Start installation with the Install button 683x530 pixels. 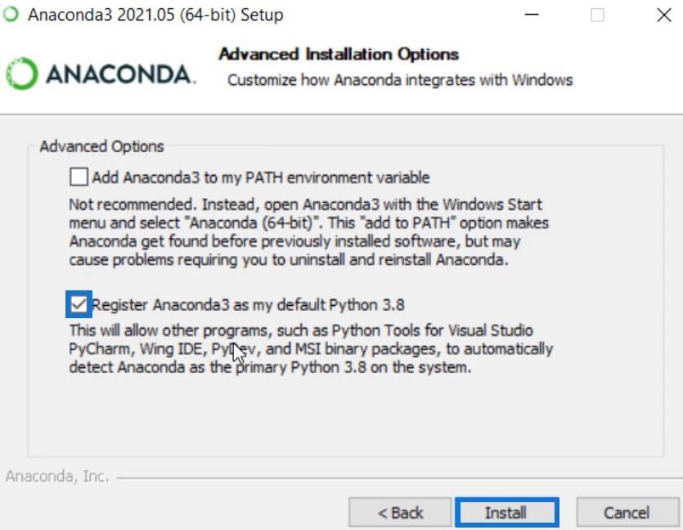click(x=506, y=513)
